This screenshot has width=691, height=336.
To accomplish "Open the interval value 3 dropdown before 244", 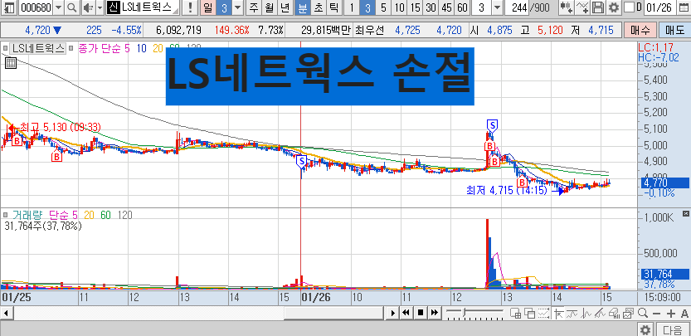I will [497, 7].
